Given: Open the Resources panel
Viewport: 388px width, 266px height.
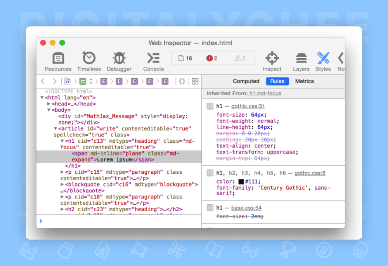Looking at the screenshot, I should [58, 62].
